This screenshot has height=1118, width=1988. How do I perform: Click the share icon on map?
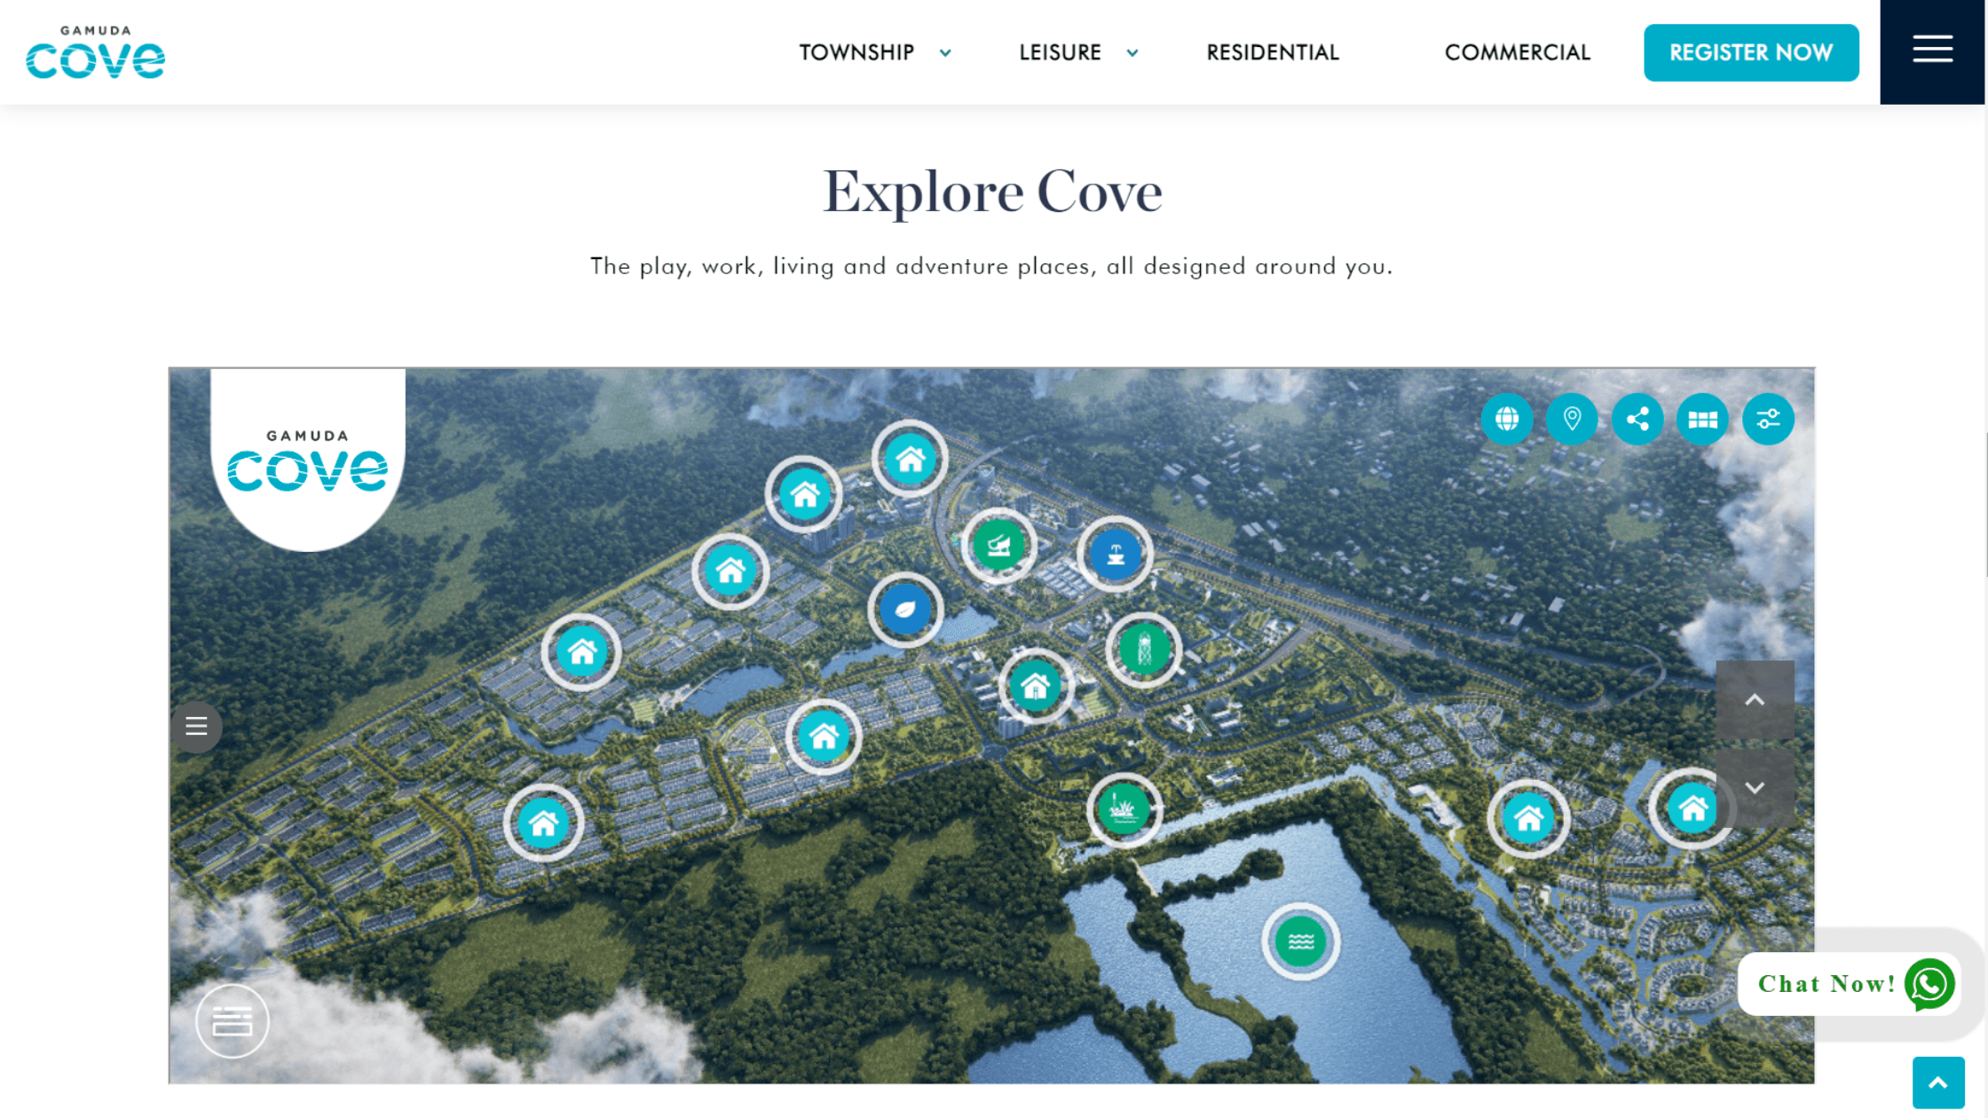tap(1637, 418)
